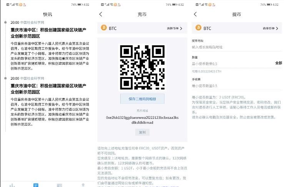The image size is (284, 187).
Task: Tap the second news article's body paragraph
Action: (50, 112)
